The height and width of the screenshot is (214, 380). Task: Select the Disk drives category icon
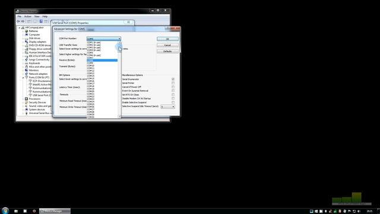tap(26, 38)
